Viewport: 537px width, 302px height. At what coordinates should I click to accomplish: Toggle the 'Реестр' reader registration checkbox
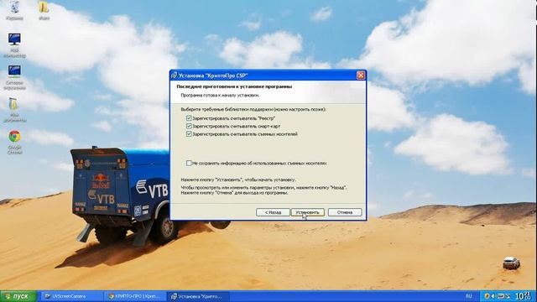point(189,118)
